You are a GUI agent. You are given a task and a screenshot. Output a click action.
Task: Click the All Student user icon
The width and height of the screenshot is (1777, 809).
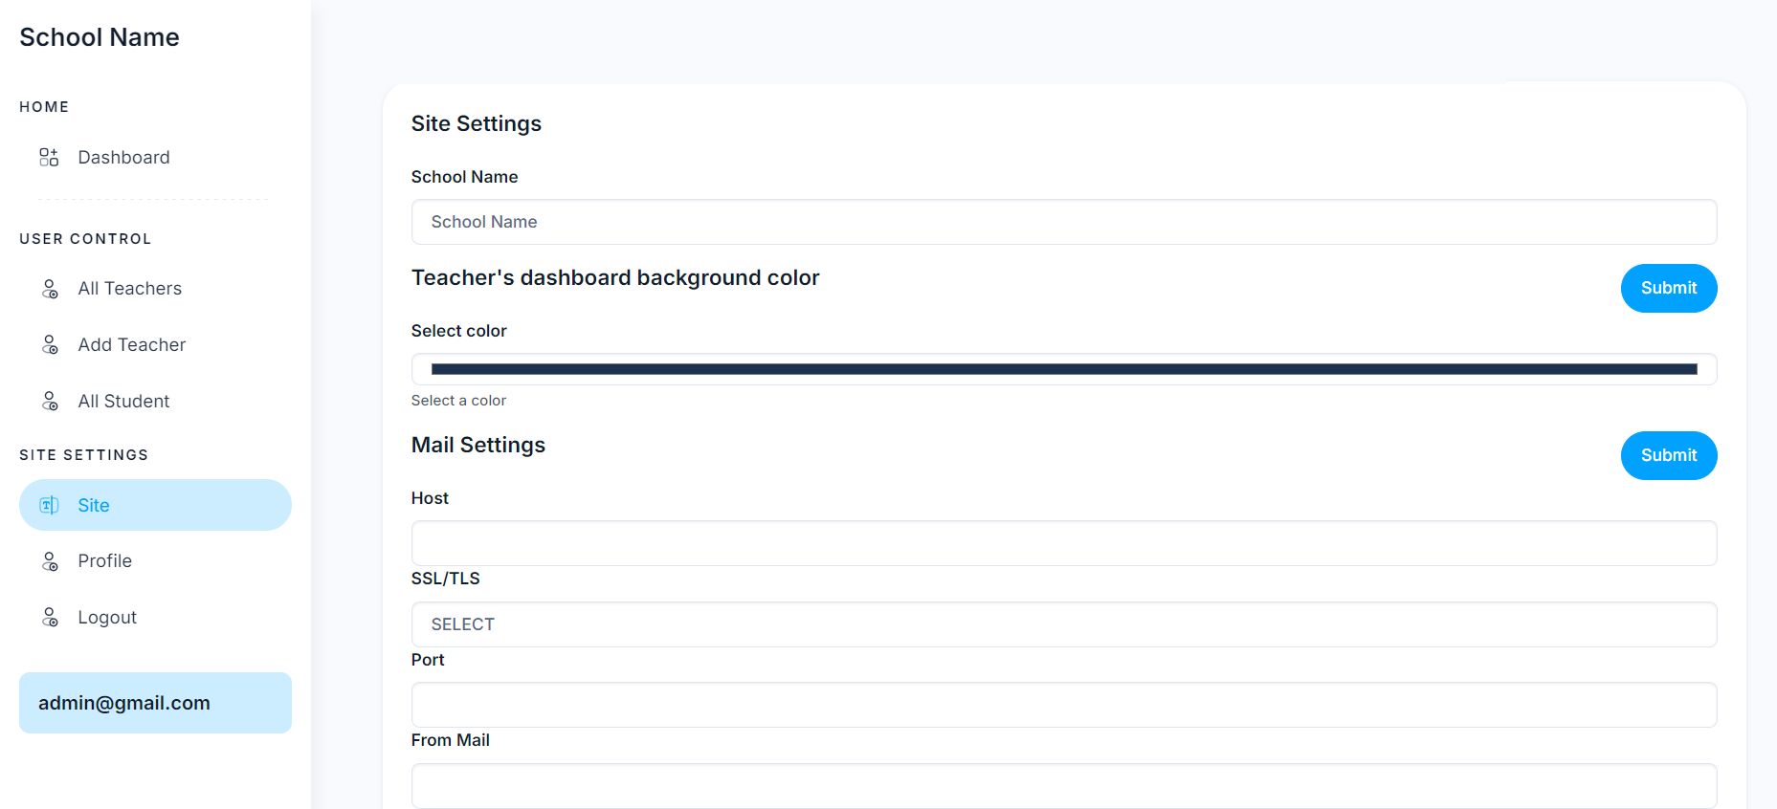point(50,402)
